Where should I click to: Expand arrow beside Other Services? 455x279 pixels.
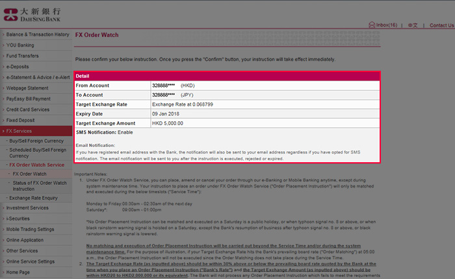point(3,250)
